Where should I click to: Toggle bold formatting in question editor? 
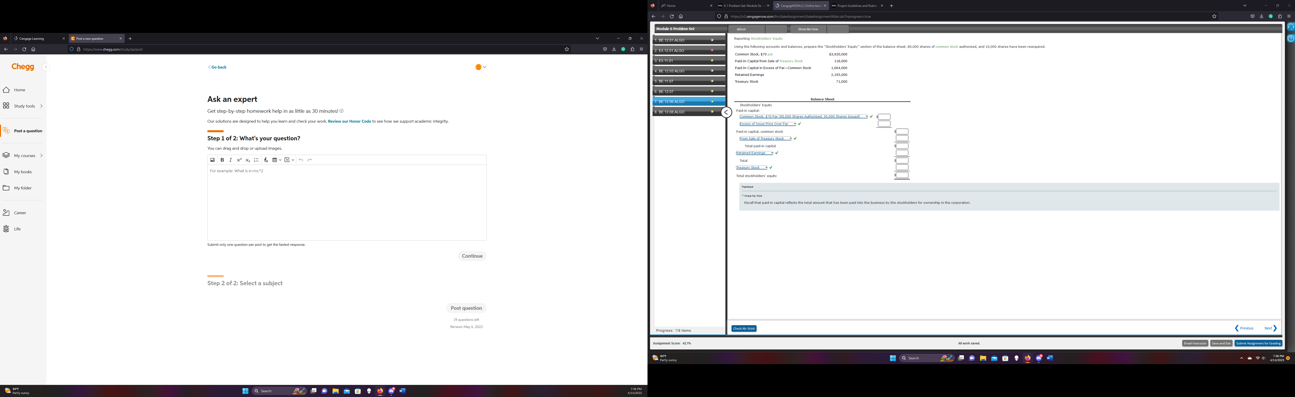tap(222, 160)
